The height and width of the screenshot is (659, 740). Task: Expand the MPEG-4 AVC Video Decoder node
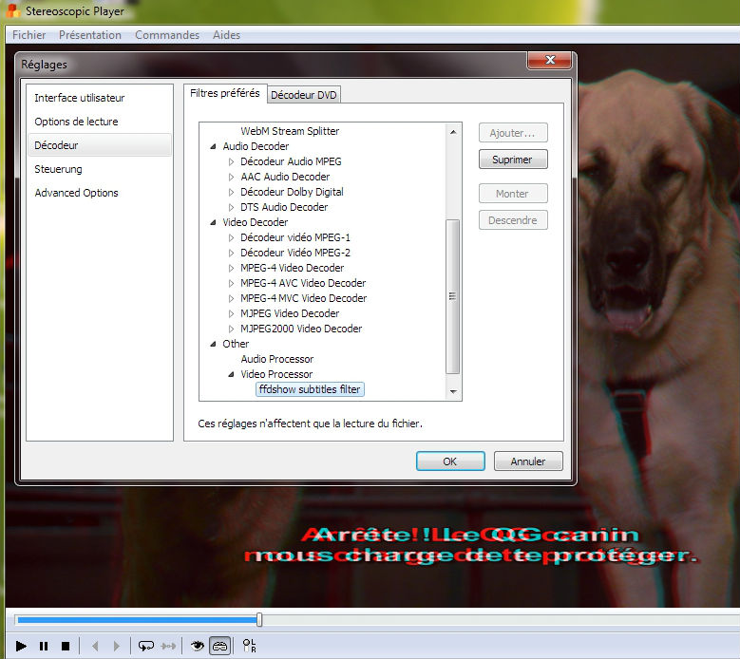pos(231,283)
